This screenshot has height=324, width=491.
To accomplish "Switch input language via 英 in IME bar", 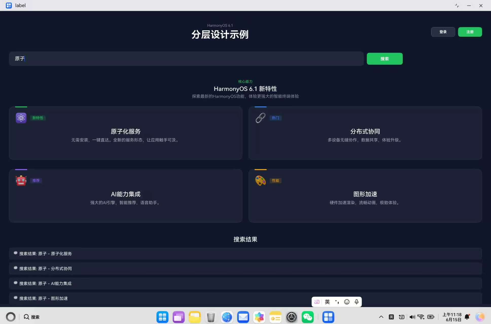I will (327, 302).
